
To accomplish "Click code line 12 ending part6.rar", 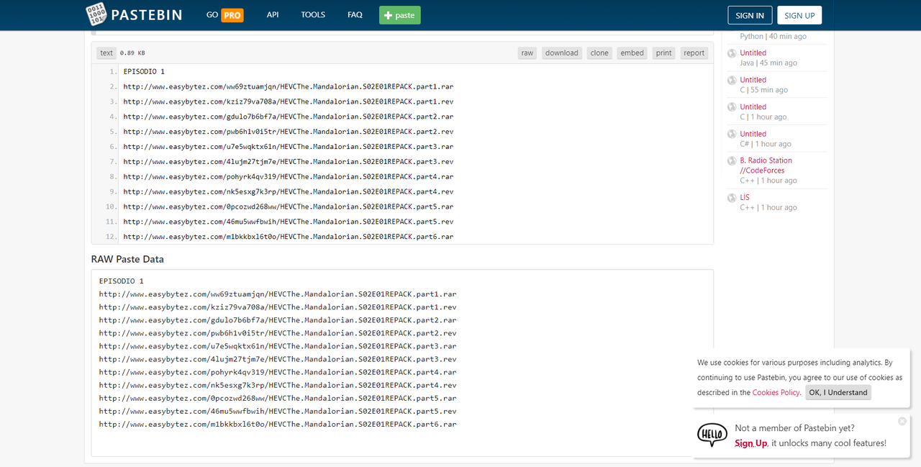I will coord(288,237).
